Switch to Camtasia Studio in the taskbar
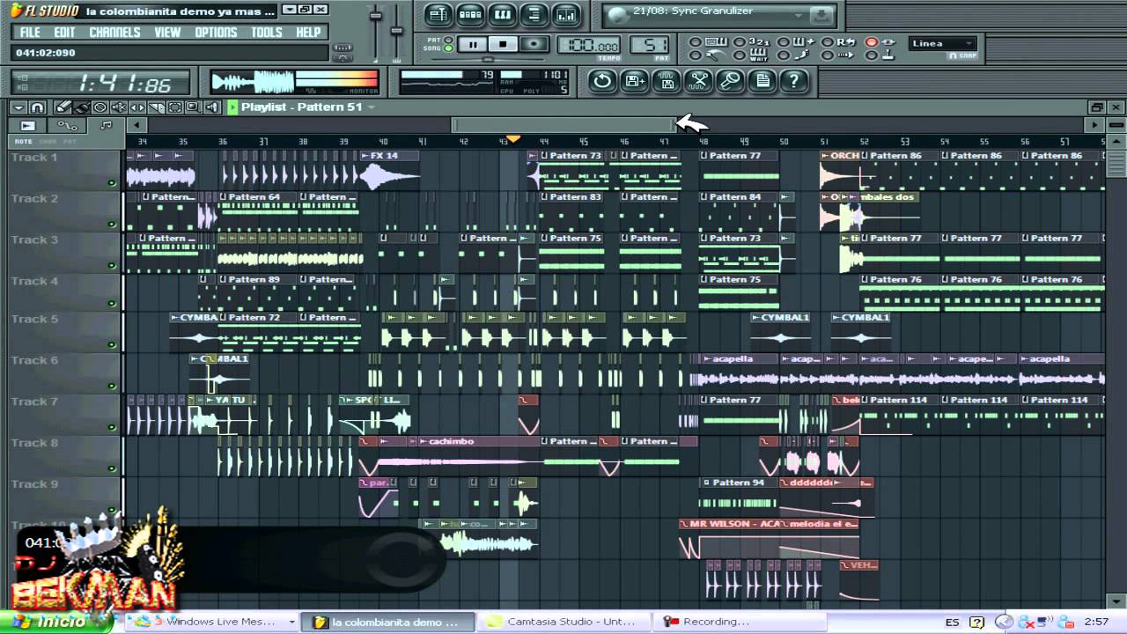Viewport: 1127px width, 634px height. [563, 622]
